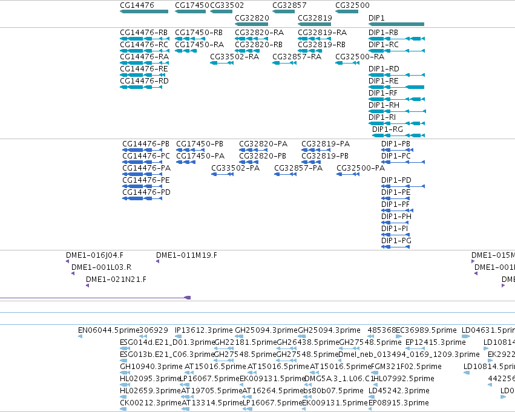
Task: Open transcript DIP1-RE
Action: (396, 87)
